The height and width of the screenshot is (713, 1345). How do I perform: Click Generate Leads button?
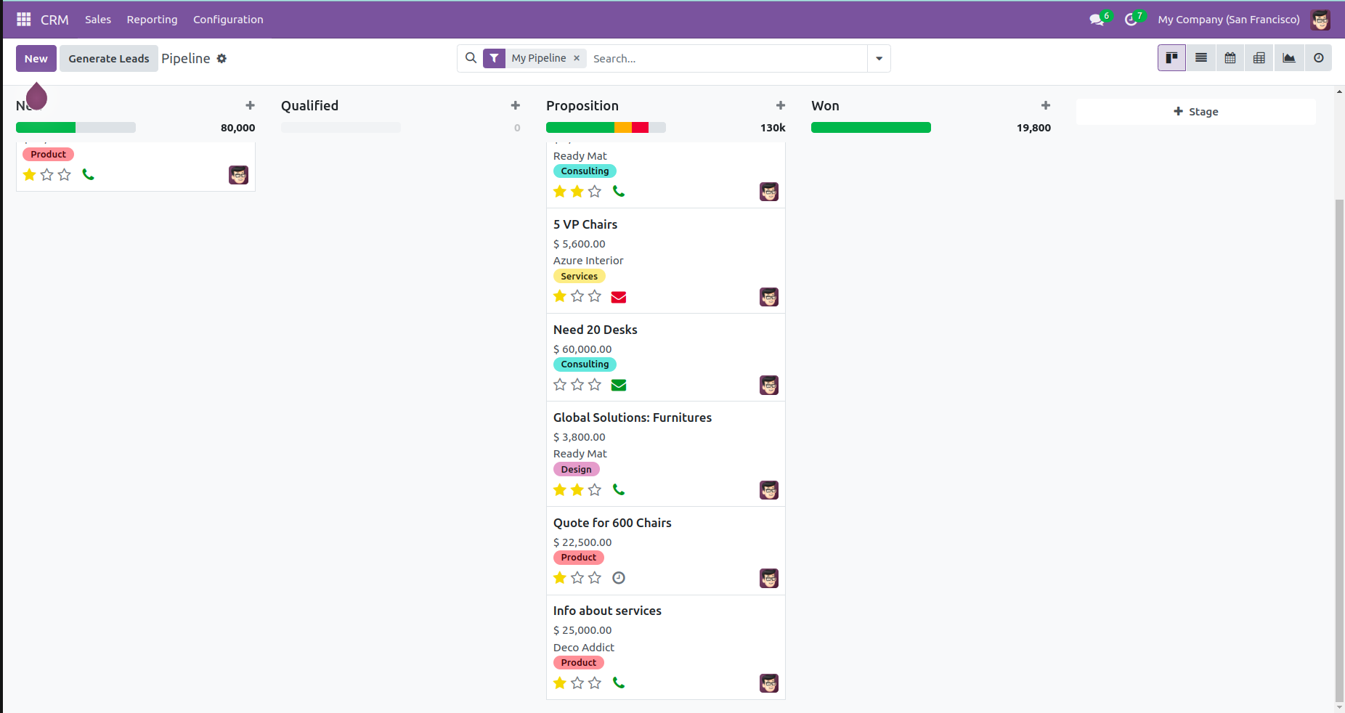[x=109, y=58]
